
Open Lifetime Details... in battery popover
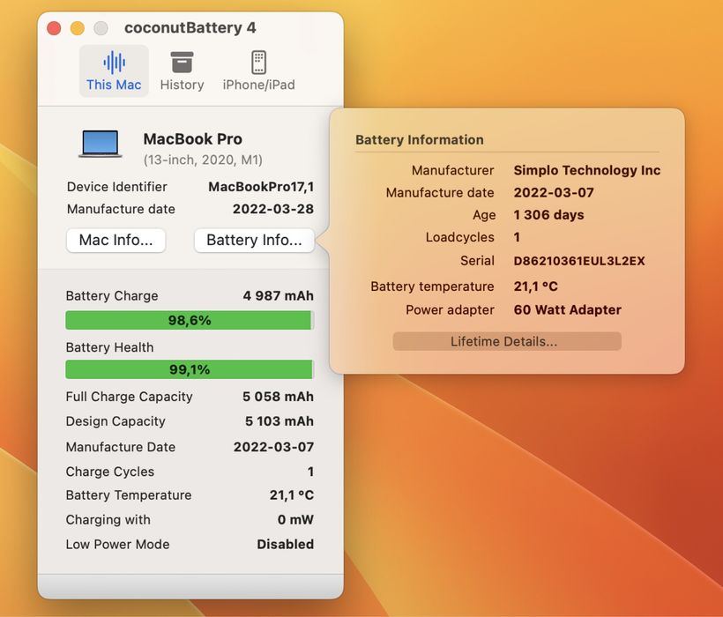(x=507, y=341)
